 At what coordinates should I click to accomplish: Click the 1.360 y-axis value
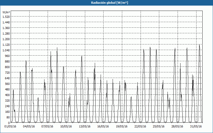6,28
